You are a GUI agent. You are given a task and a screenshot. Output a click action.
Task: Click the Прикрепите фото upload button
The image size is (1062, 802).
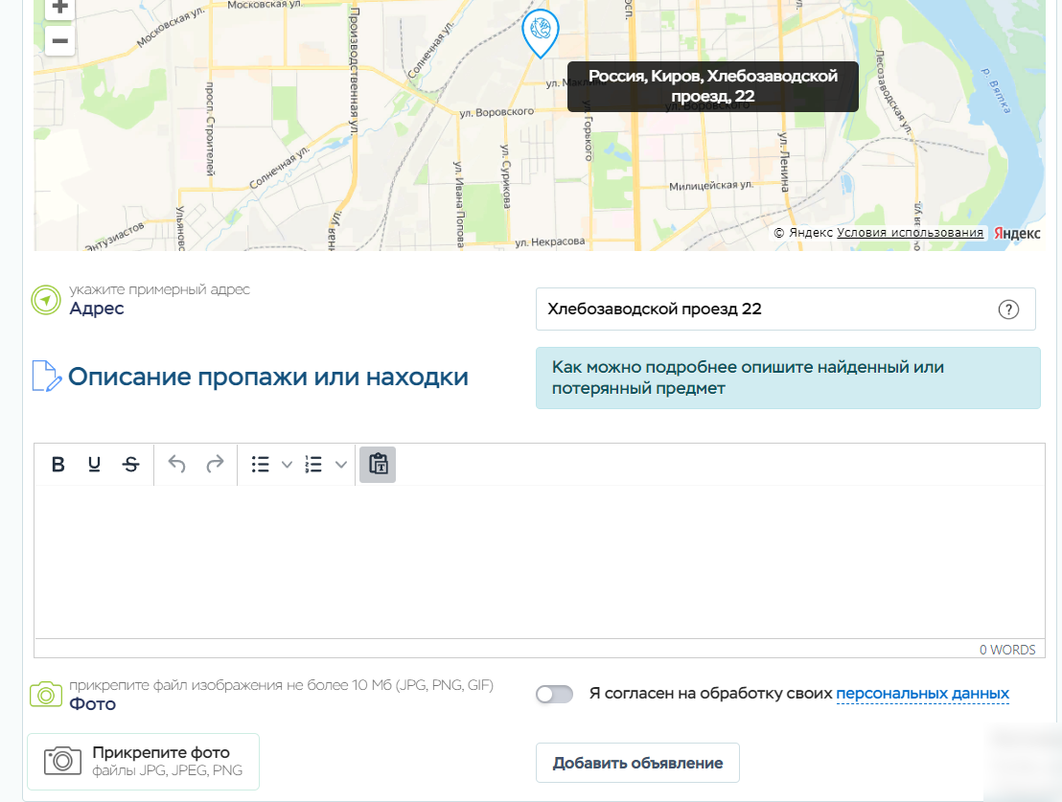click(x=143, y=762)
